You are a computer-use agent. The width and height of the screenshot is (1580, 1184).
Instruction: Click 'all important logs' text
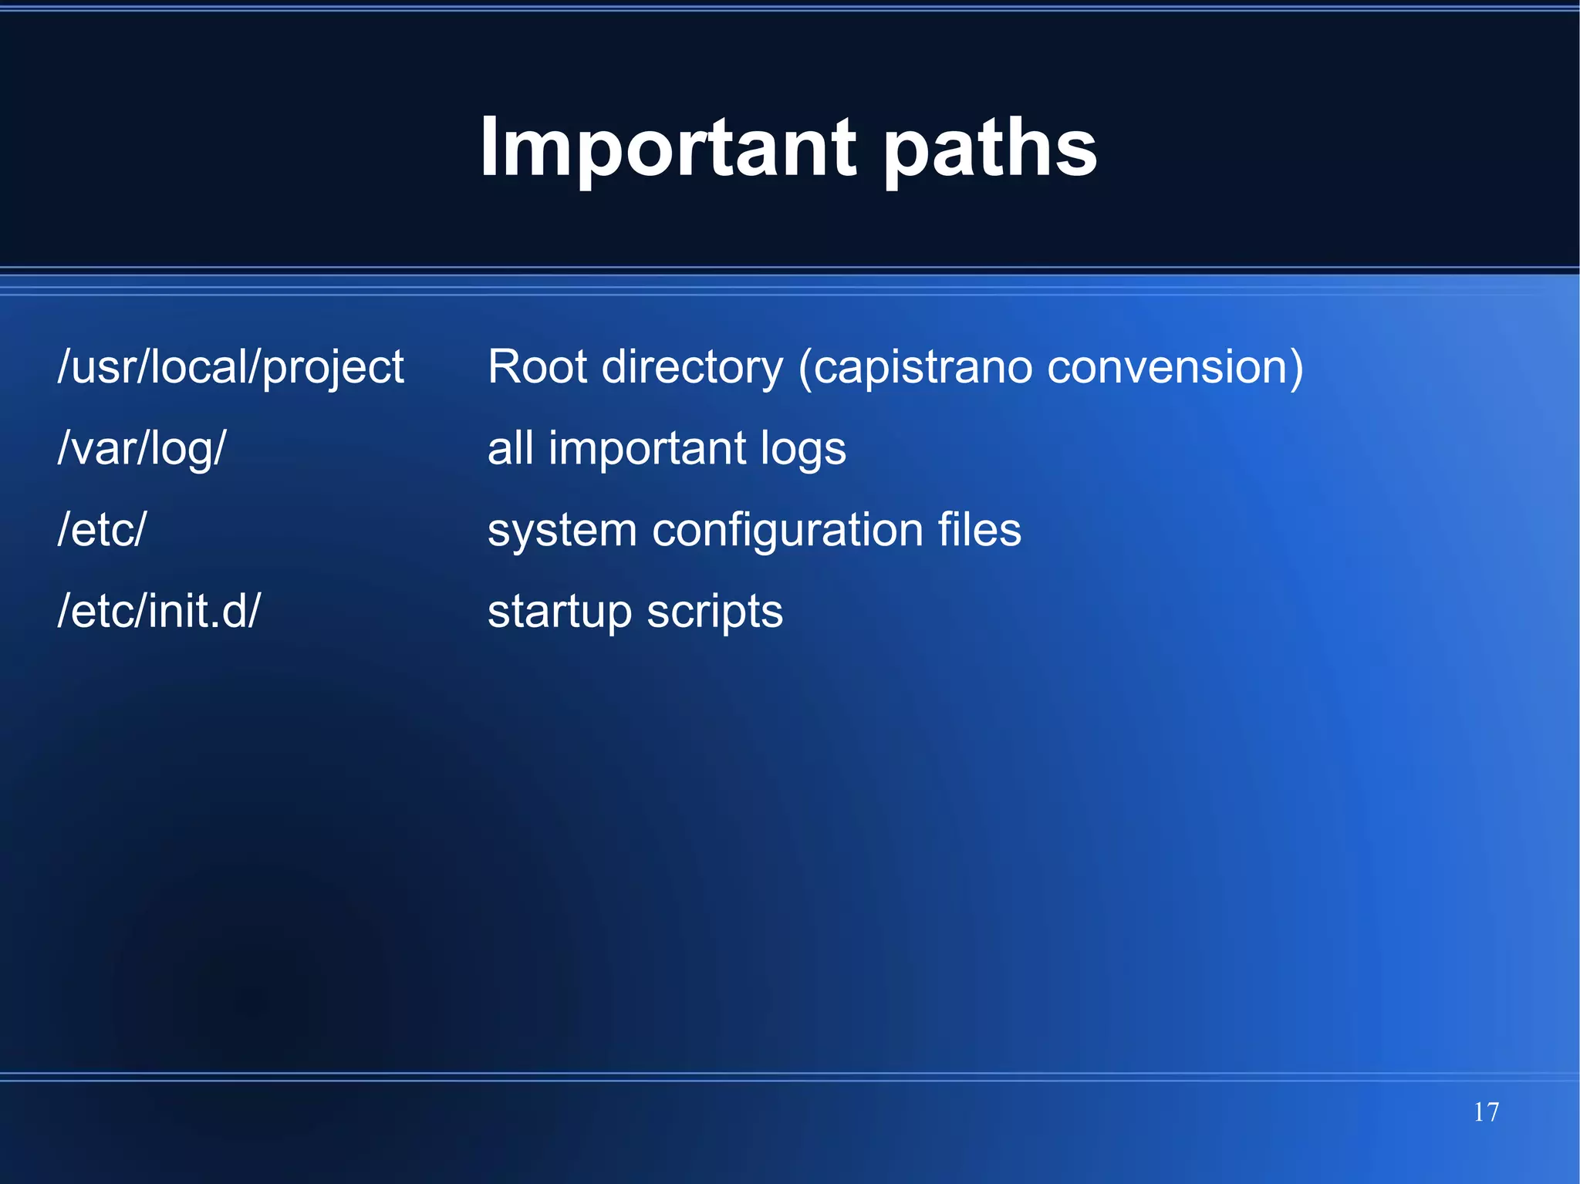pyautogui.click(x=667, y=449)
